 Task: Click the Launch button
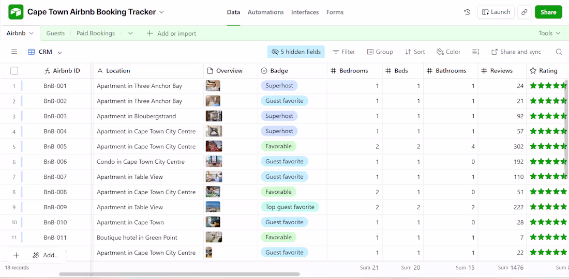tap(496, 12)
